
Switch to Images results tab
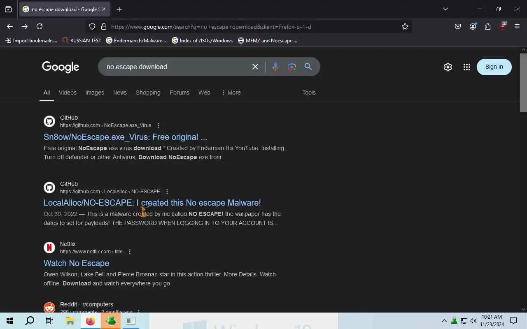pos(95,93)
